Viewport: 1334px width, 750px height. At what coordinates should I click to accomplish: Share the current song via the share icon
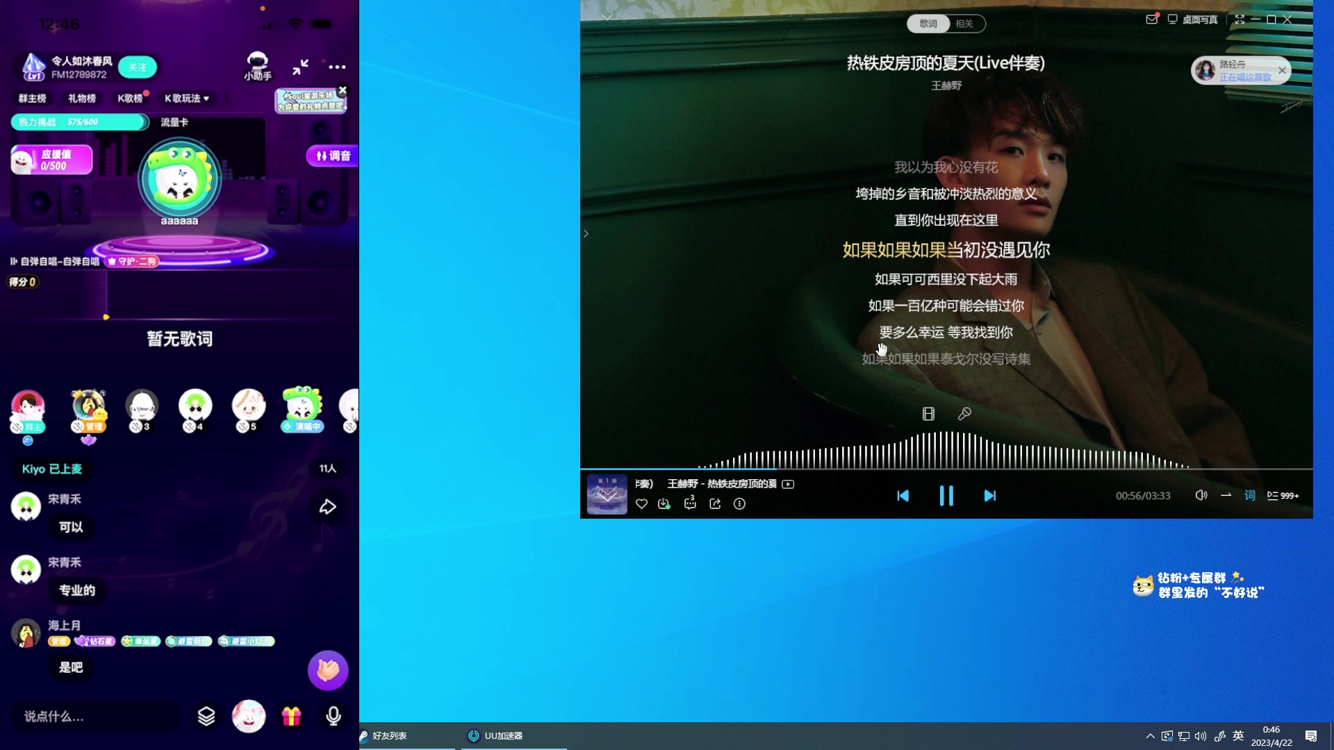tap(714, 504)
